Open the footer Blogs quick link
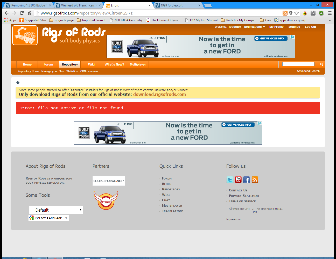Image resolution: width=336 pixels, height=259 pixels. [x=166, y=184]
